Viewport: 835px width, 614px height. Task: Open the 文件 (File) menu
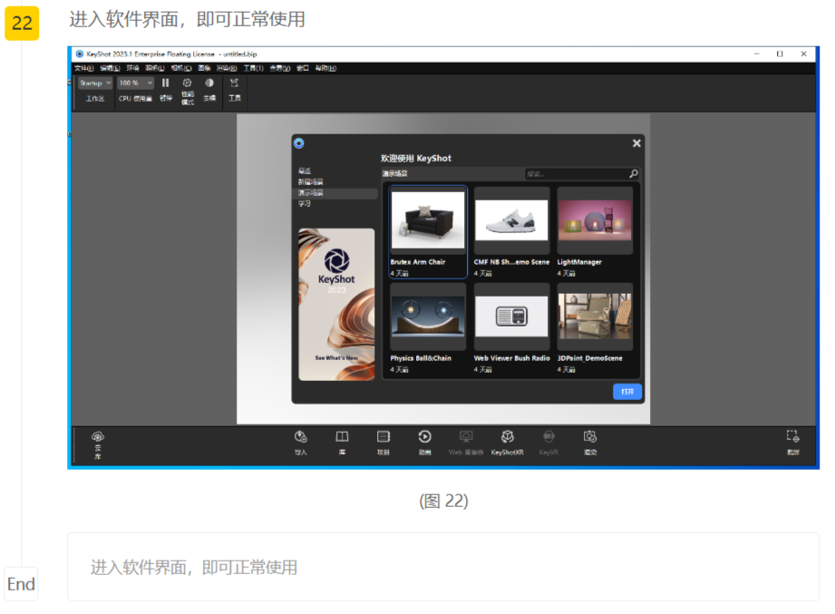tap(84, 68)
